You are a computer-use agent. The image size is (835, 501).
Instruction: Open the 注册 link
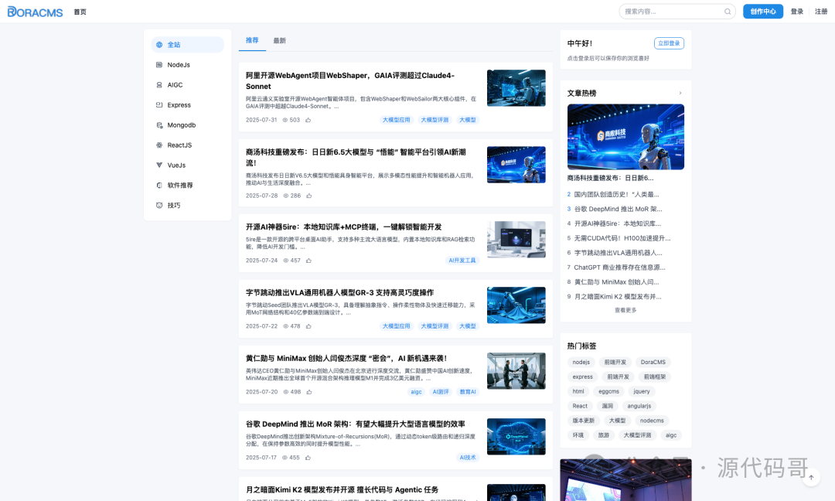click(820, 12)
